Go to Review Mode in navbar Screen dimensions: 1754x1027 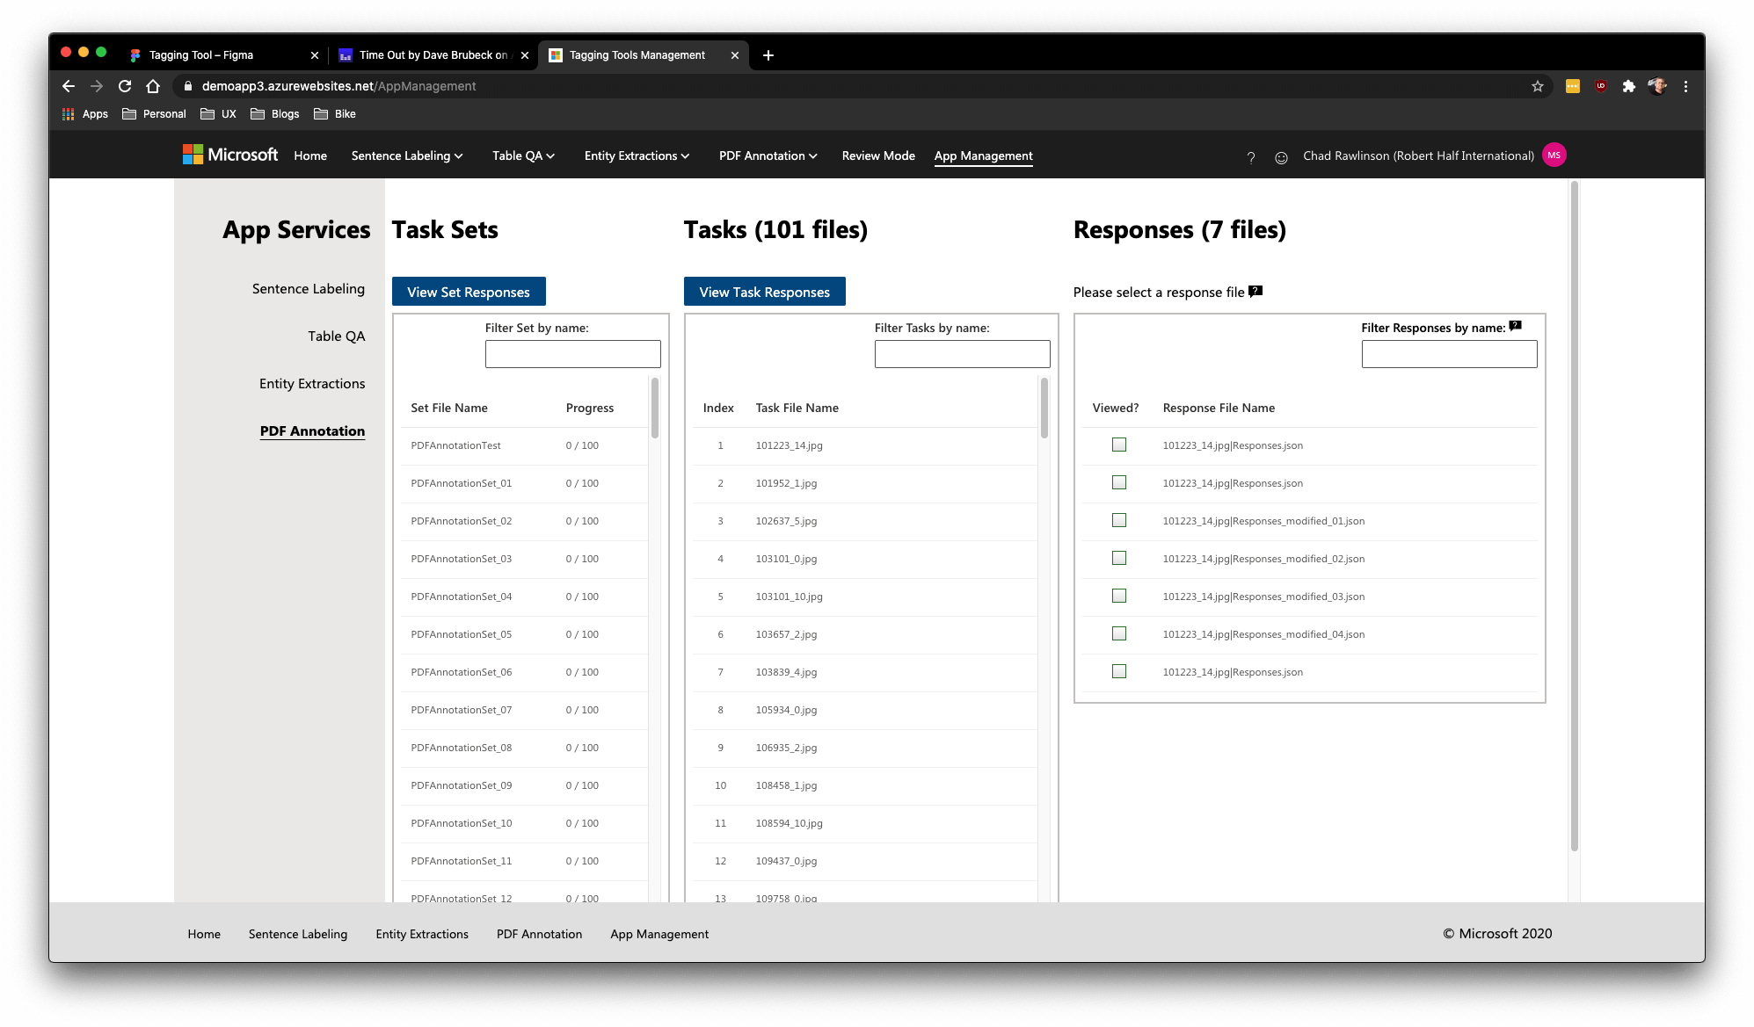pos(877,155)
